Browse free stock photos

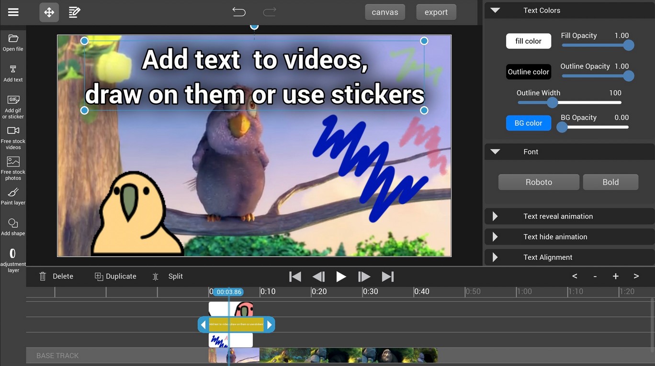13,168
